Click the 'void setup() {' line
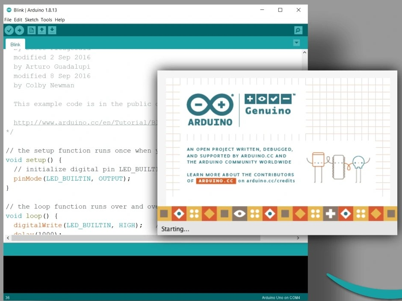The height and width of the screenshot is (301, 402). tap(34, 160)
